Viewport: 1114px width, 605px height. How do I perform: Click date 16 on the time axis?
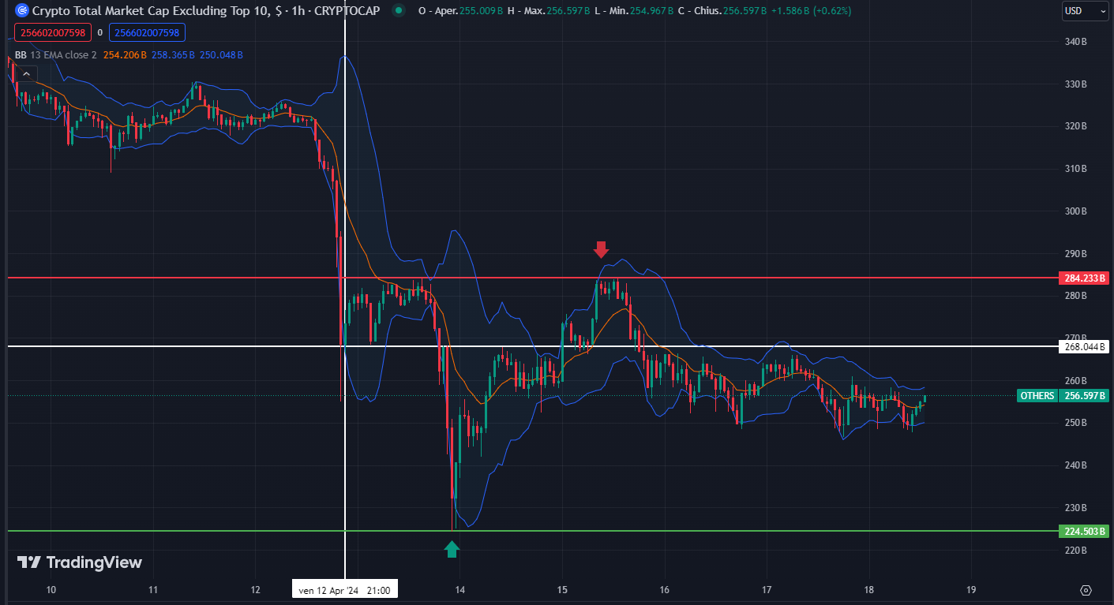click(665, 590)
